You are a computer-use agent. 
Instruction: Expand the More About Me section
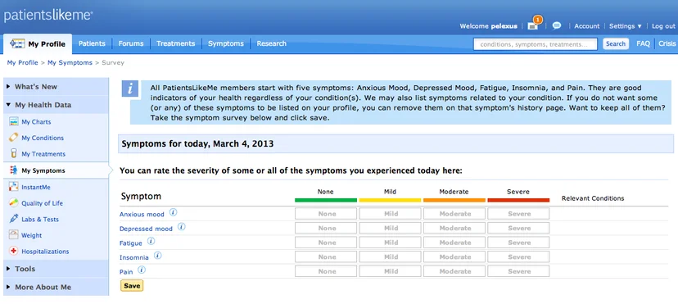[x=56, y=287]
